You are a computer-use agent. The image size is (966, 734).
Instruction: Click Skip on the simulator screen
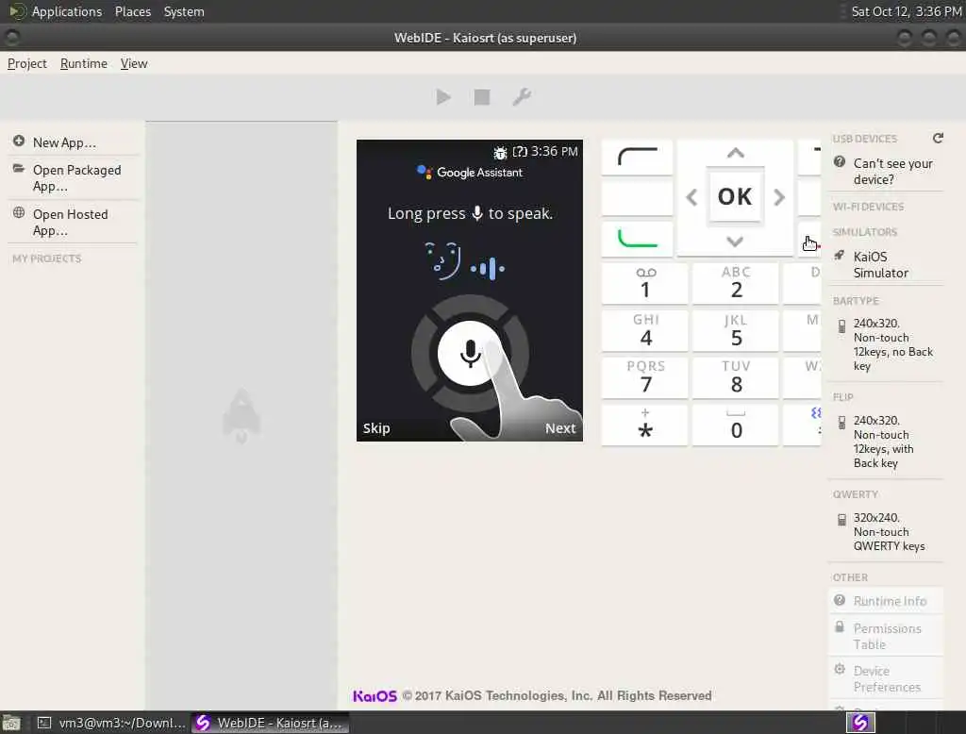(x=376, y=427)
